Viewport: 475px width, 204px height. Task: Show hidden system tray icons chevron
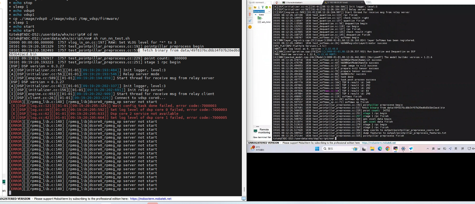(428, 149)
